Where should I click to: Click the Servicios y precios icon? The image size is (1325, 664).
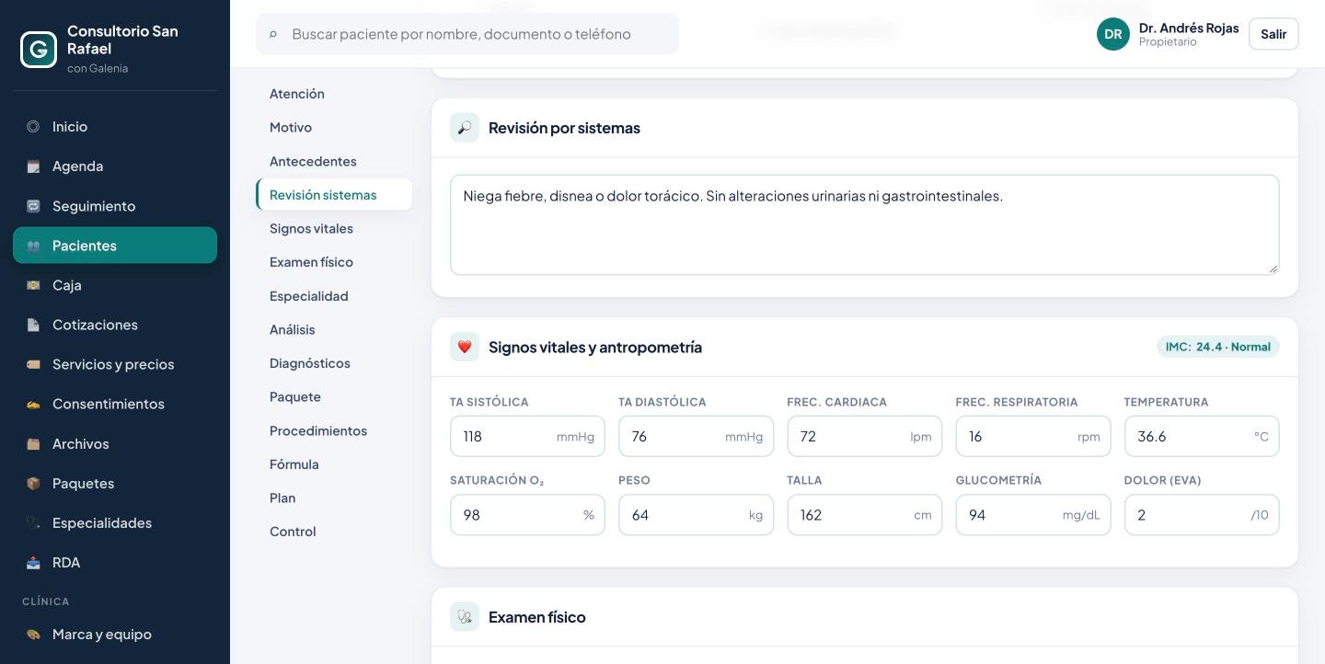click(33, 364)
